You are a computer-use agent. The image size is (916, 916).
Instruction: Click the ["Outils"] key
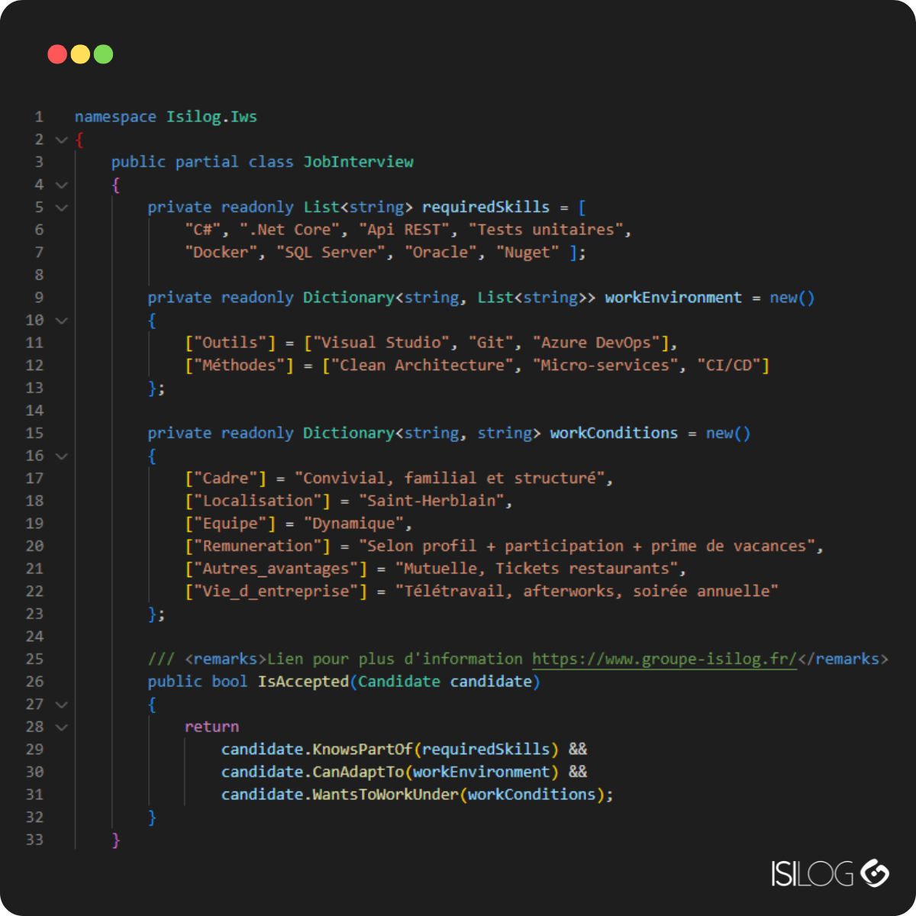tap(230, 343)
